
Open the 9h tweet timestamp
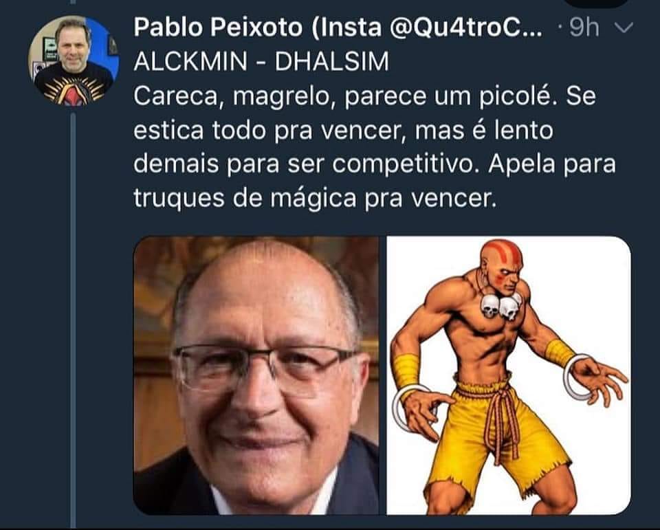tap(584, 27)
